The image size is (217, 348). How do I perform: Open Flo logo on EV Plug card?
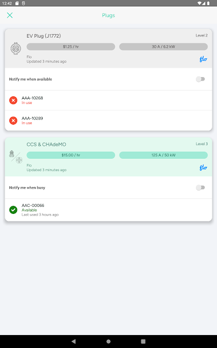(x=203, y=59)
